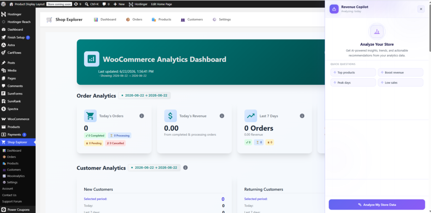Click the Order Analytics date range badge
The width and height of the screenshot is (431, 213).
[145, 95]
